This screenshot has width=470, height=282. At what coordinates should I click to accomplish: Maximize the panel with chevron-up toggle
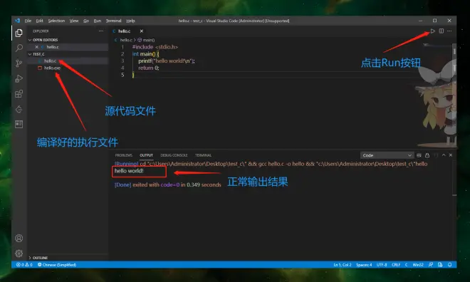pyautogui.click(x=444, y=155)
